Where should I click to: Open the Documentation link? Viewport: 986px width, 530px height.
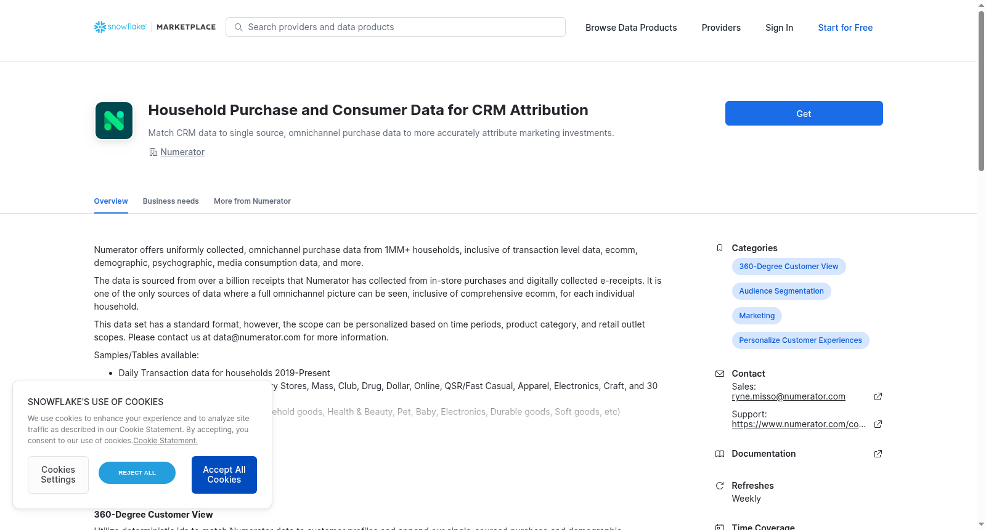coord(764,454)
